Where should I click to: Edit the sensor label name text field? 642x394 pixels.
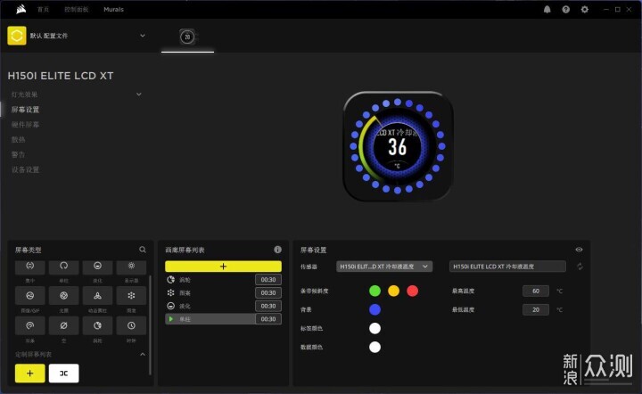(x=507, y=267)
